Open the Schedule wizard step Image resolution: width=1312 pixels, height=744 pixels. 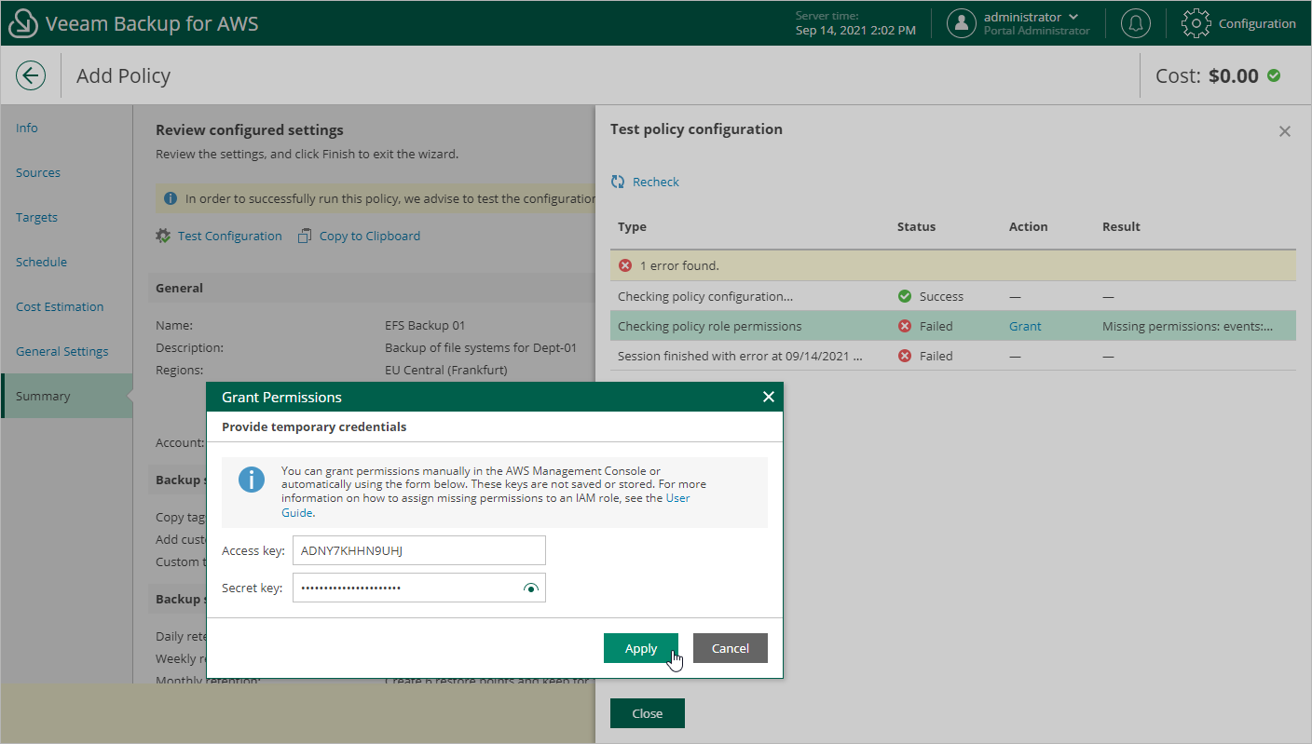(41, 262)
